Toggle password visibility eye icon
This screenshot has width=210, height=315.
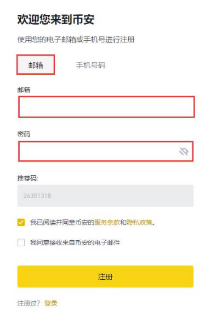184,151
